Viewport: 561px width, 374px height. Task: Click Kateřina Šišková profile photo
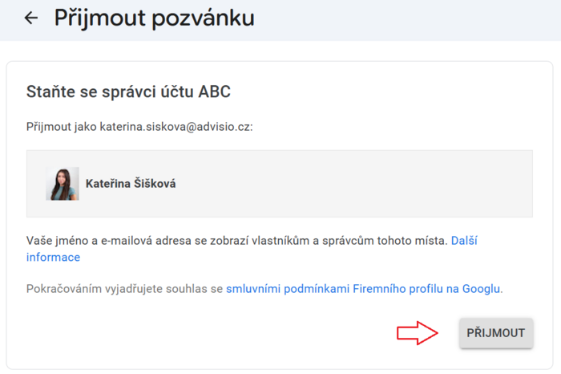click(63, 184)
